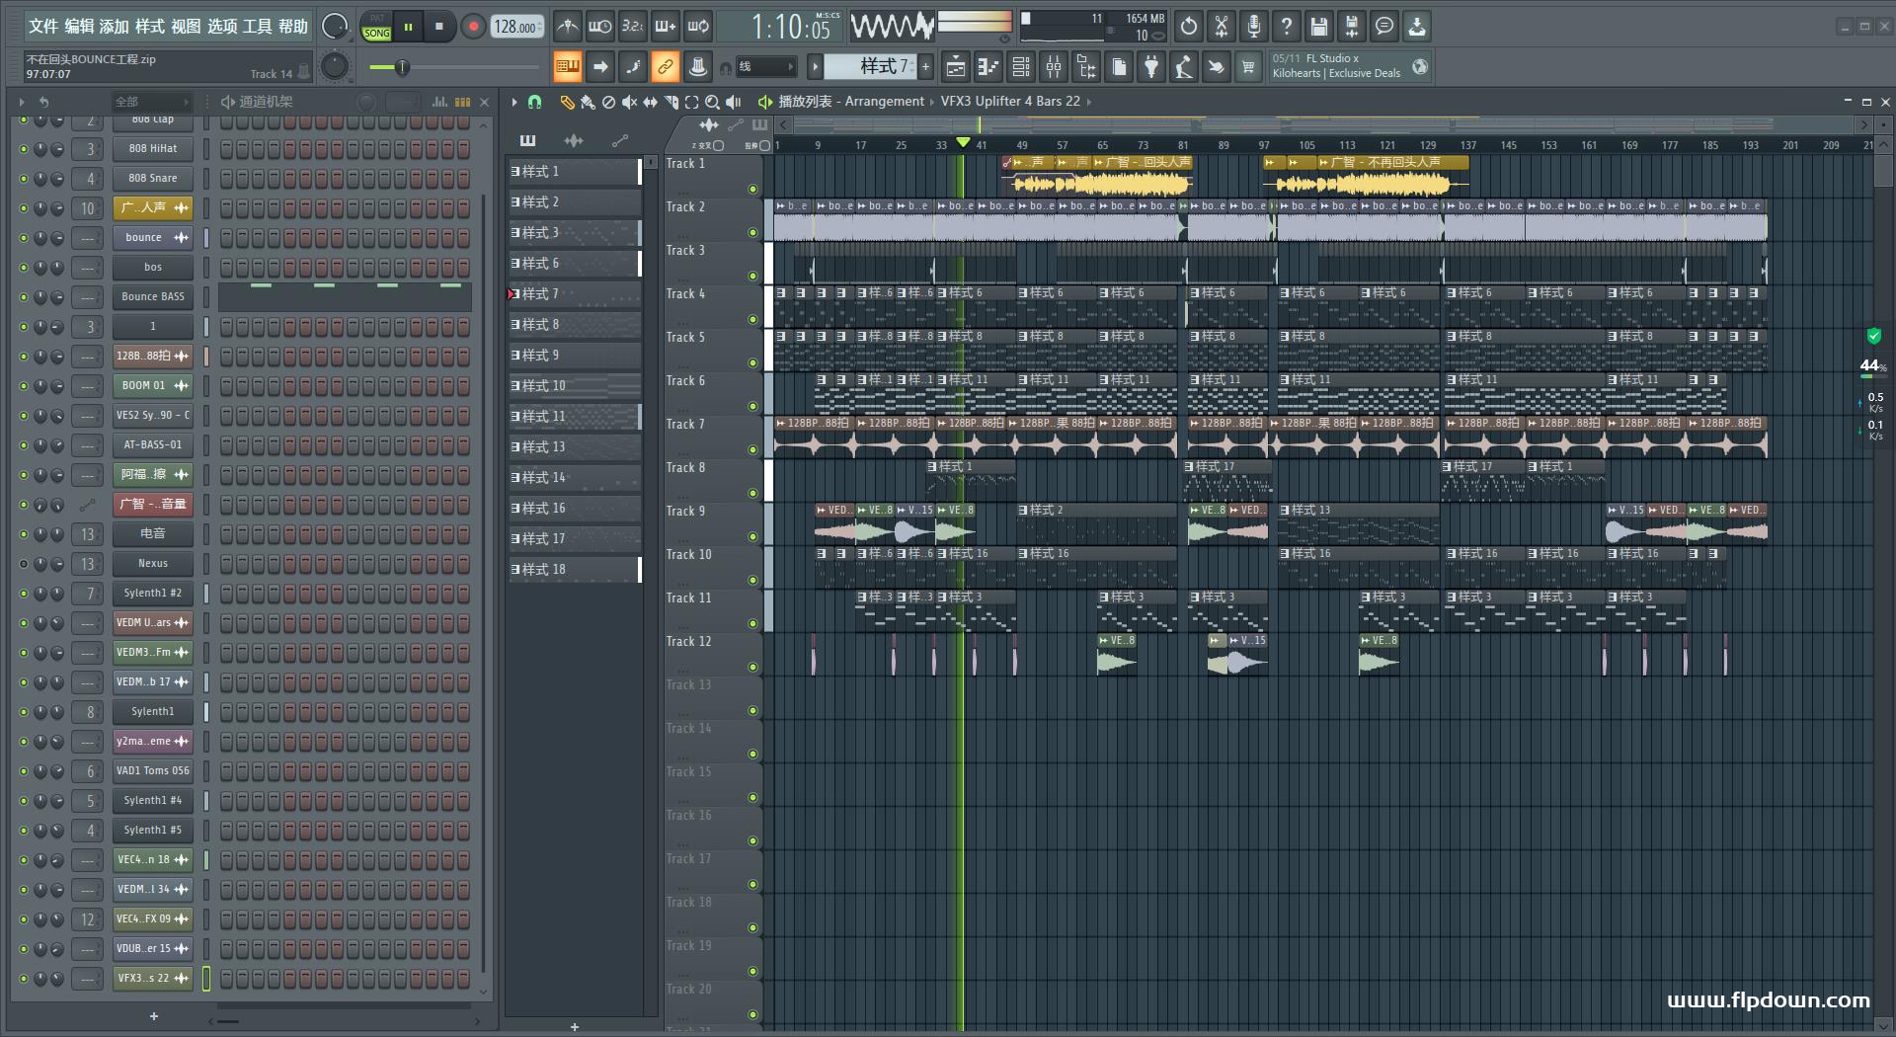The width and height of the screenshot is (1896, 1037).
Task: Open the metronome button
Action: pos(568,27)
